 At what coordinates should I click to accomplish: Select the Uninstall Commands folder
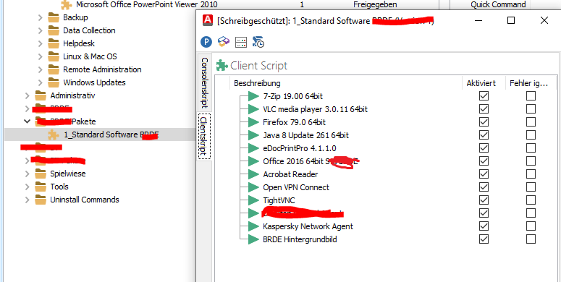pos(85,200)
